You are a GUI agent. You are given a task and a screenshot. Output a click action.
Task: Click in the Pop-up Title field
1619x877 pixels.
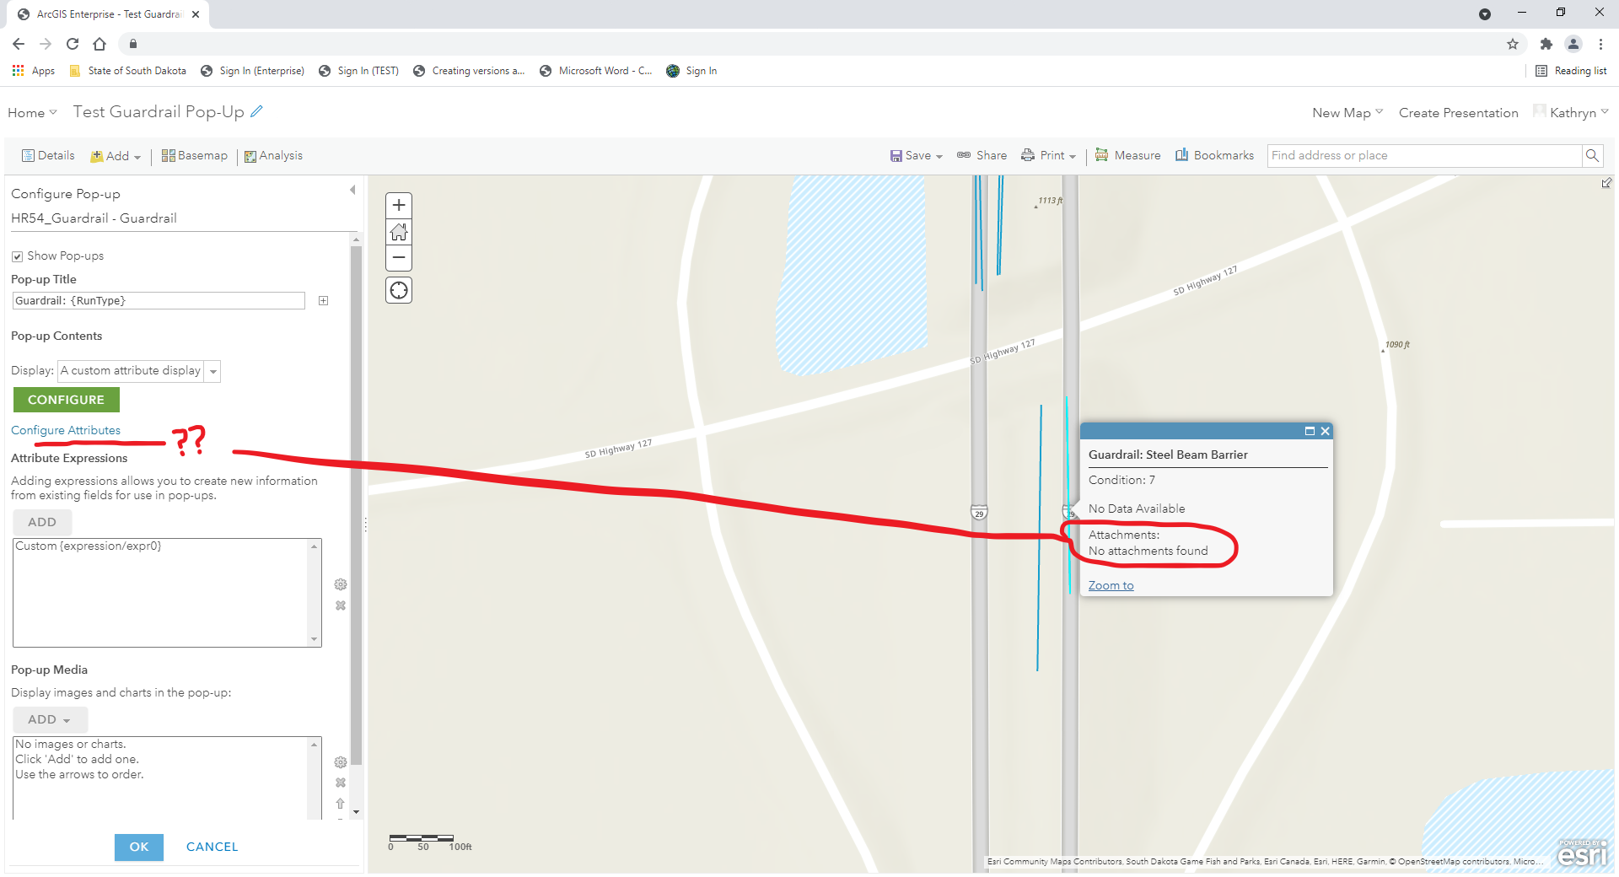(159, 301)
